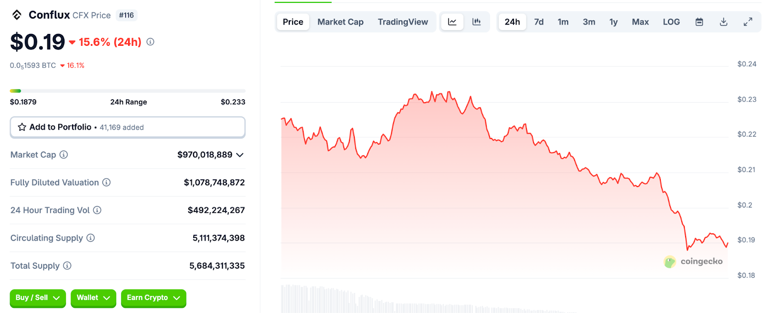Open the Earn Crypto dropdown button

click(153, 298)
